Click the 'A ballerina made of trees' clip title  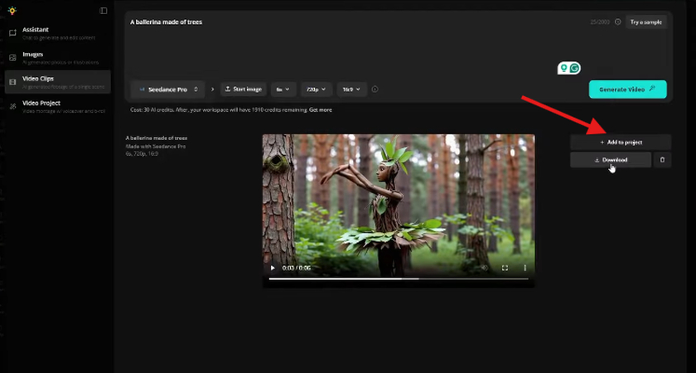click(157, 138)
